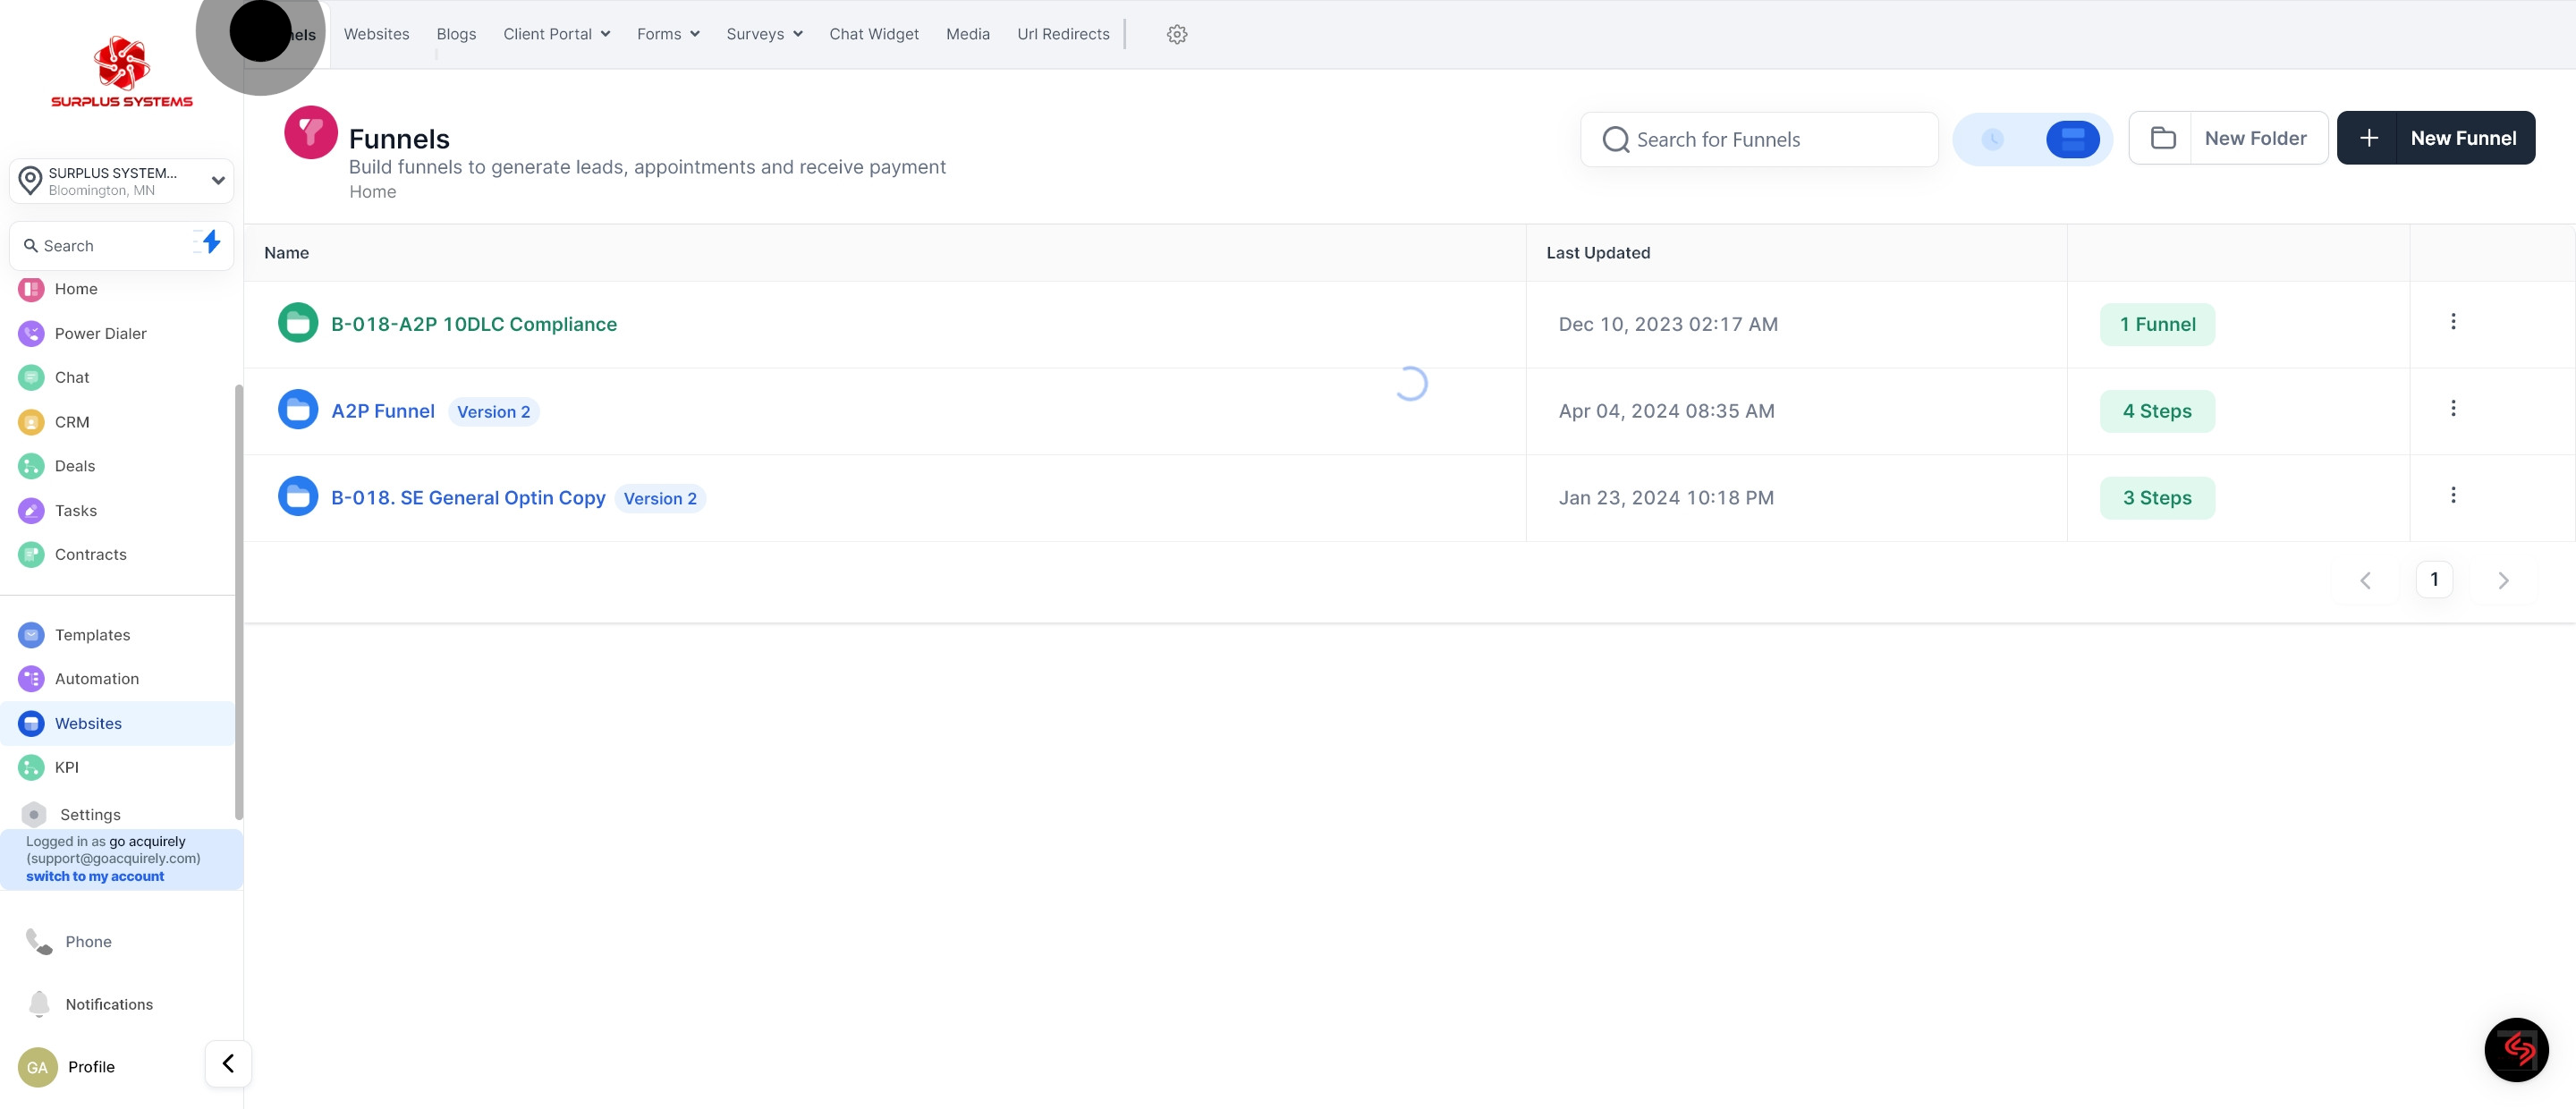
Task: Click the sidebar vertical scrollbar
Action: coord(238,600)
